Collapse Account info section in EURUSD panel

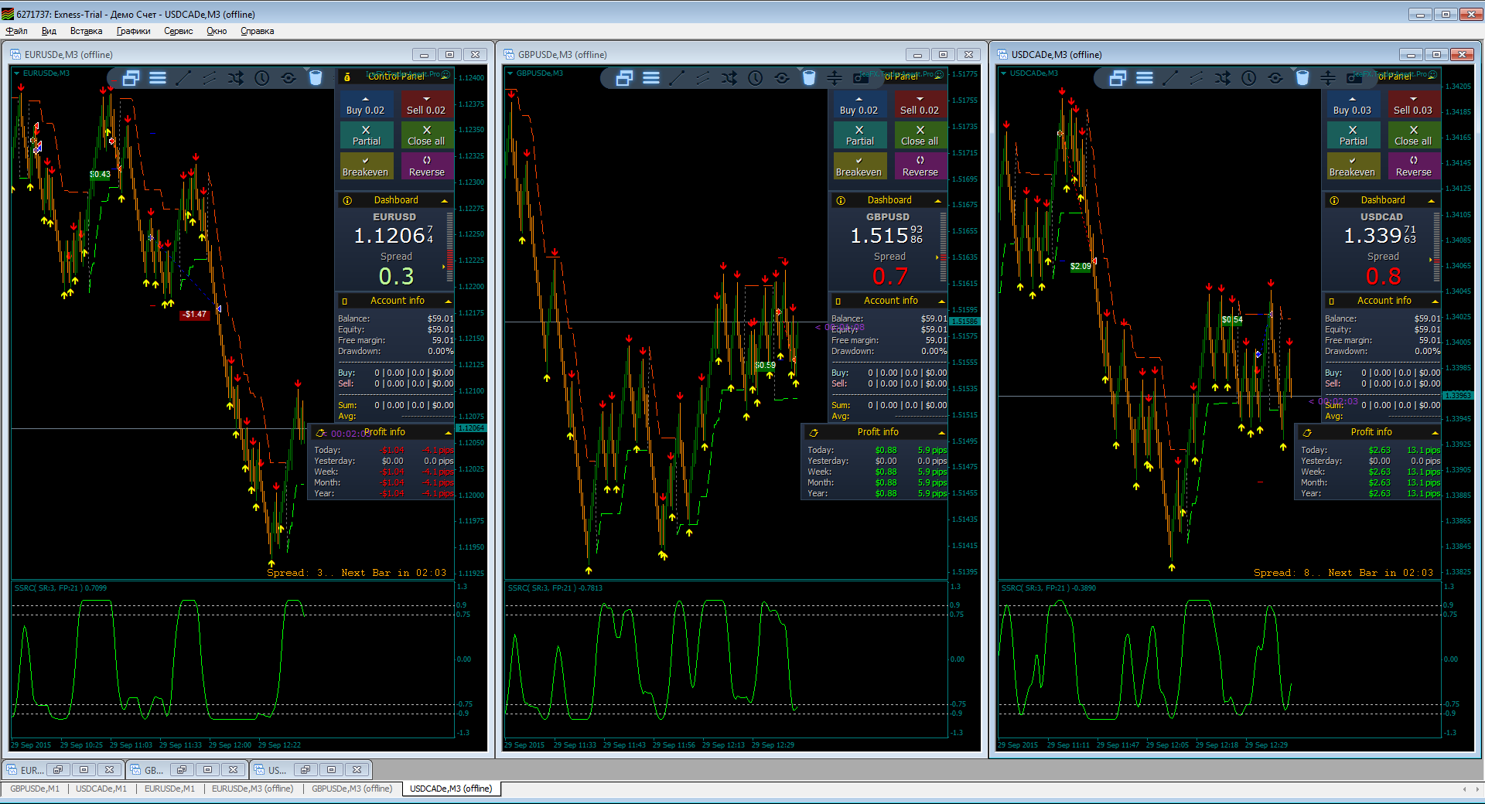[x=448, y=301]
